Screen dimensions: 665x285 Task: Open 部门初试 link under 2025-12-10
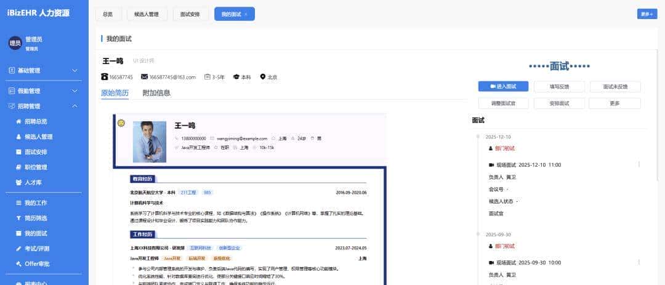505,148
